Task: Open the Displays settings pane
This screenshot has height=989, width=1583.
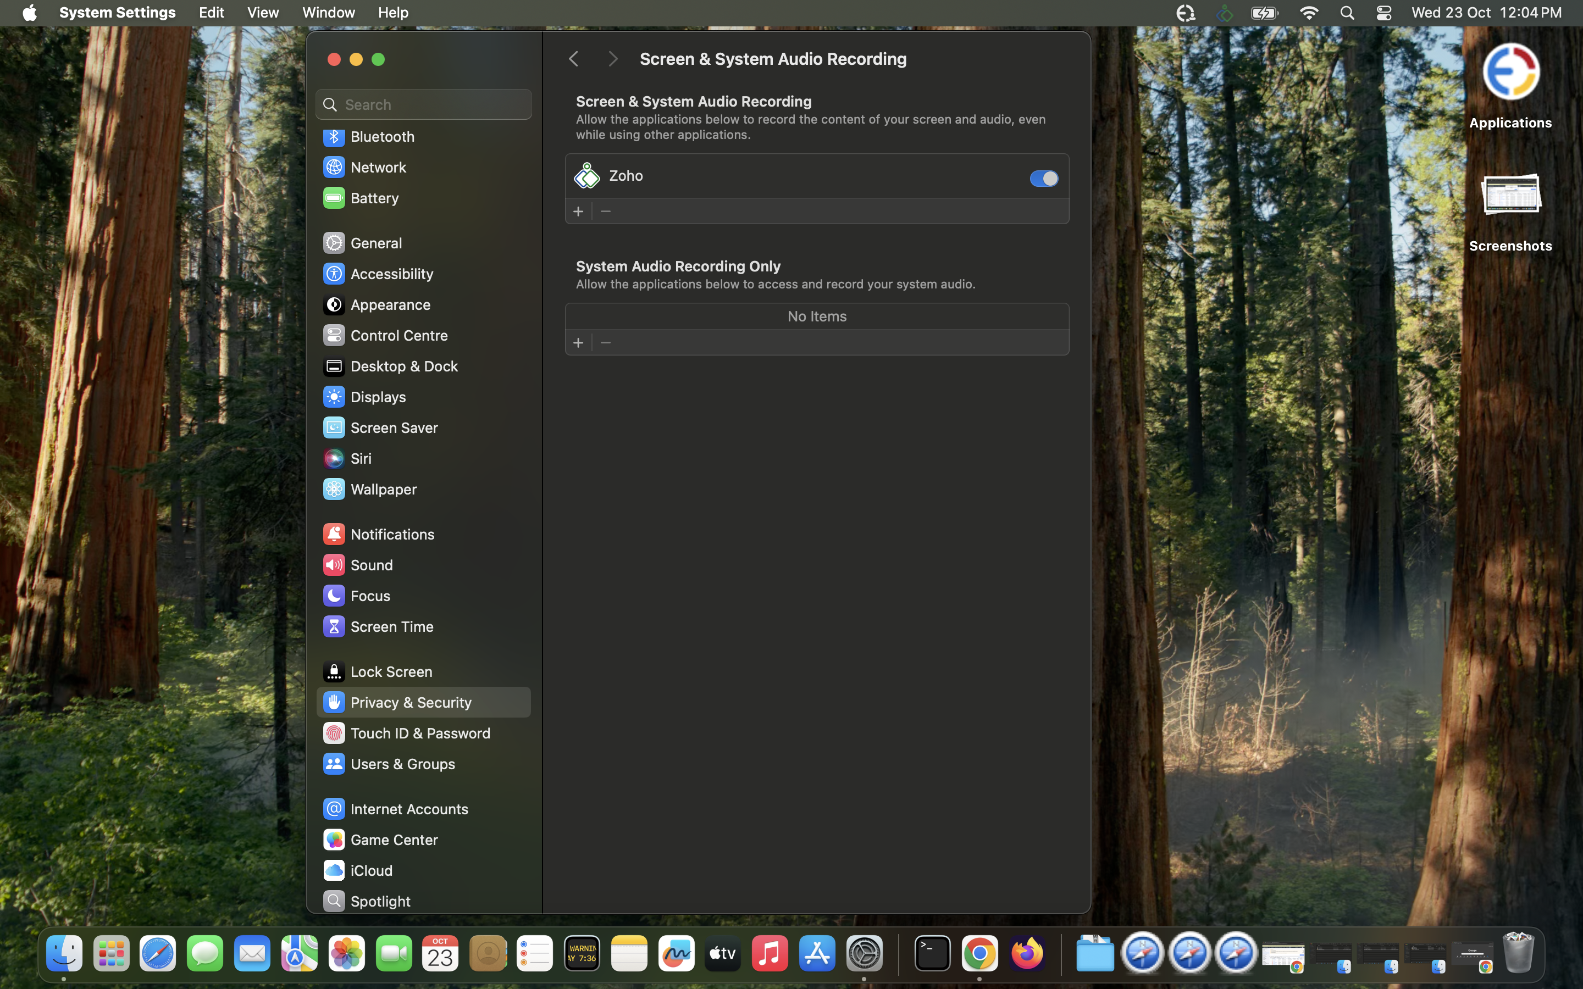Action: click(x=378, y=396)
